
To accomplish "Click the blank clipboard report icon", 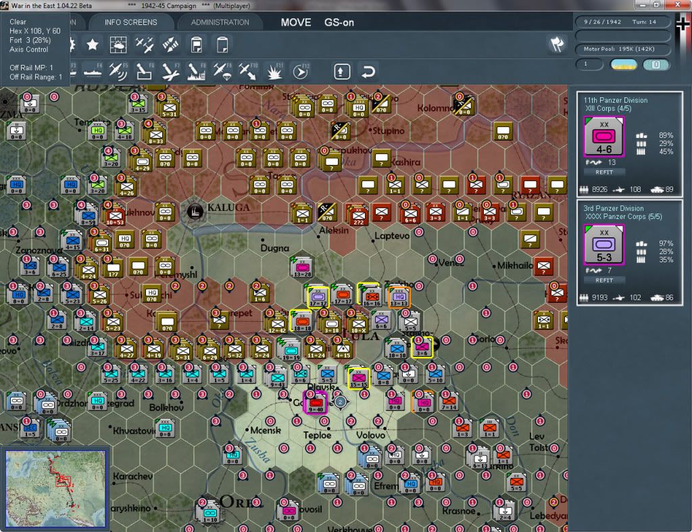I will tap(222, 45).
